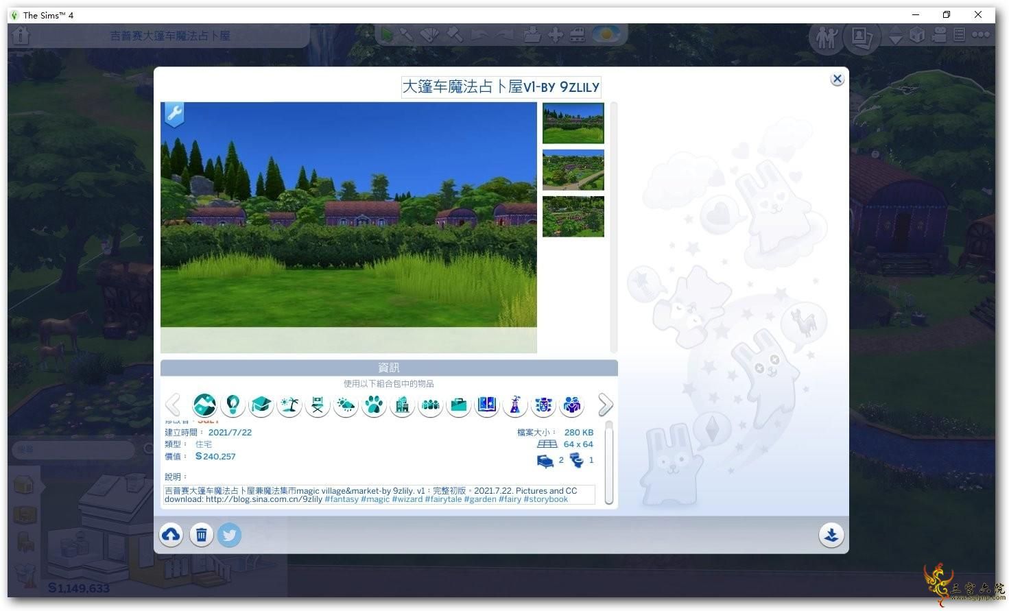Screen dimensions: 1009x611
Task: Click the undo arrow in build toolbar
Action: pos(479,34)
